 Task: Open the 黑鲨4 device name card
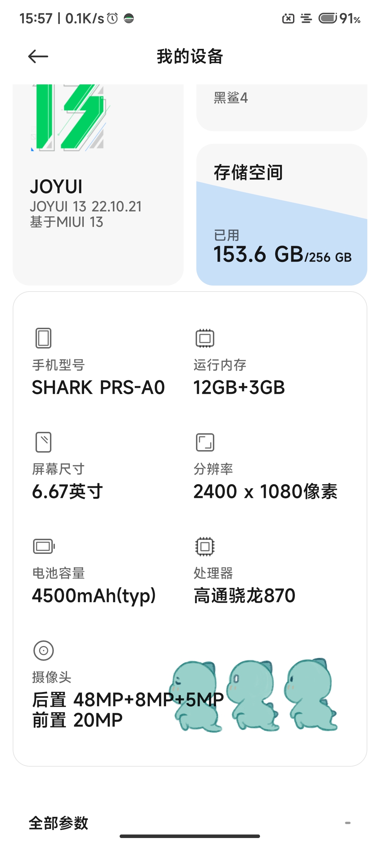pyautogui.click(x=282, y=107)
